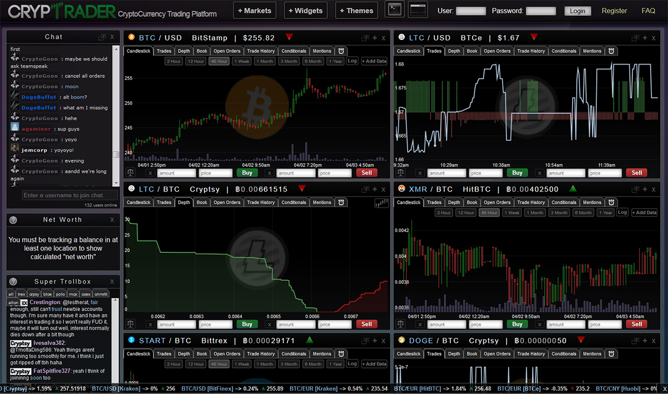Set BTC/USD chart range to 1 Week
The height and width of the screenshot is (394, 668).
click(x=243, y=61)
